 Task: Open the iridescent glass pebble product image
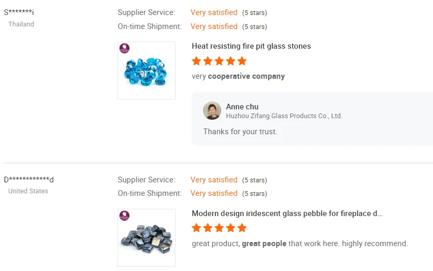coord(147,238)
